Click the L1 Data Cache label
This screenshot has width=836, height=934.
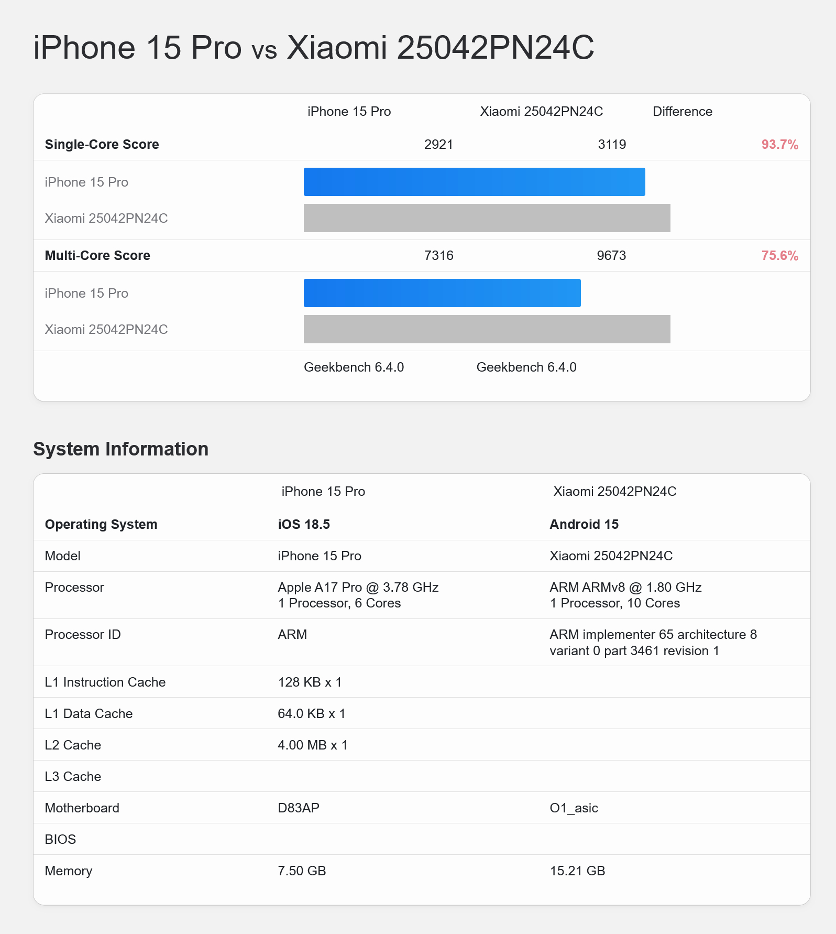(89, 714)
